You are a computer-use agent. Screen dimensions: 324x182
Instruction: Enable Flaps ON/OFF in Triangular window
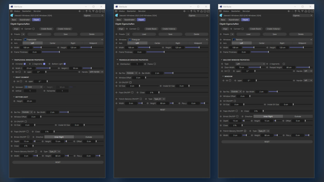click(x=132, y=93)
